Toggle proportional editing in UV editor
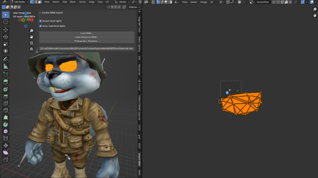318x178 pixels. click(x=239, y=2)
